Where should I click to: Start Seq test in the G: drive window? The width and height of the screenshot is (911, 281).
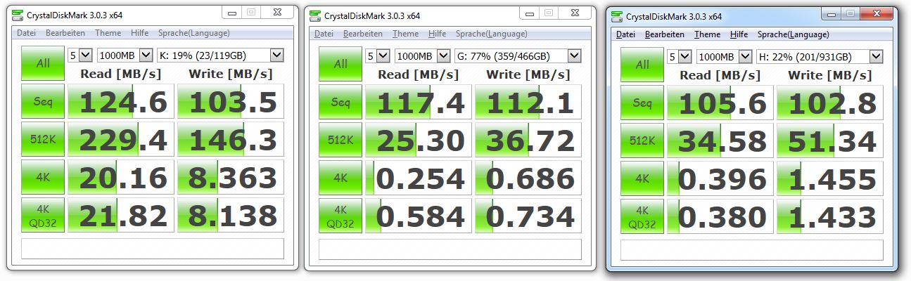[x=340, y=102]
